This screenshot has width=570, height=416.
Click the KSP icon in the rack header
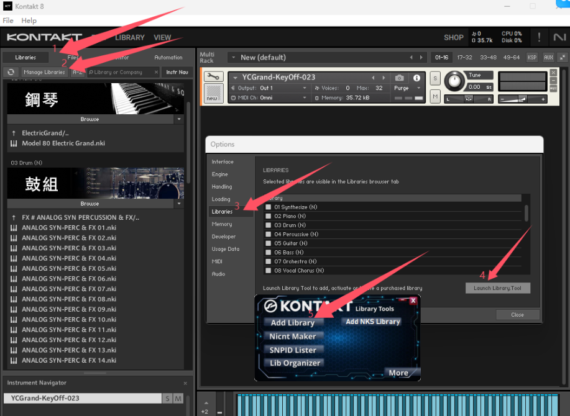(x=531, y=57)
